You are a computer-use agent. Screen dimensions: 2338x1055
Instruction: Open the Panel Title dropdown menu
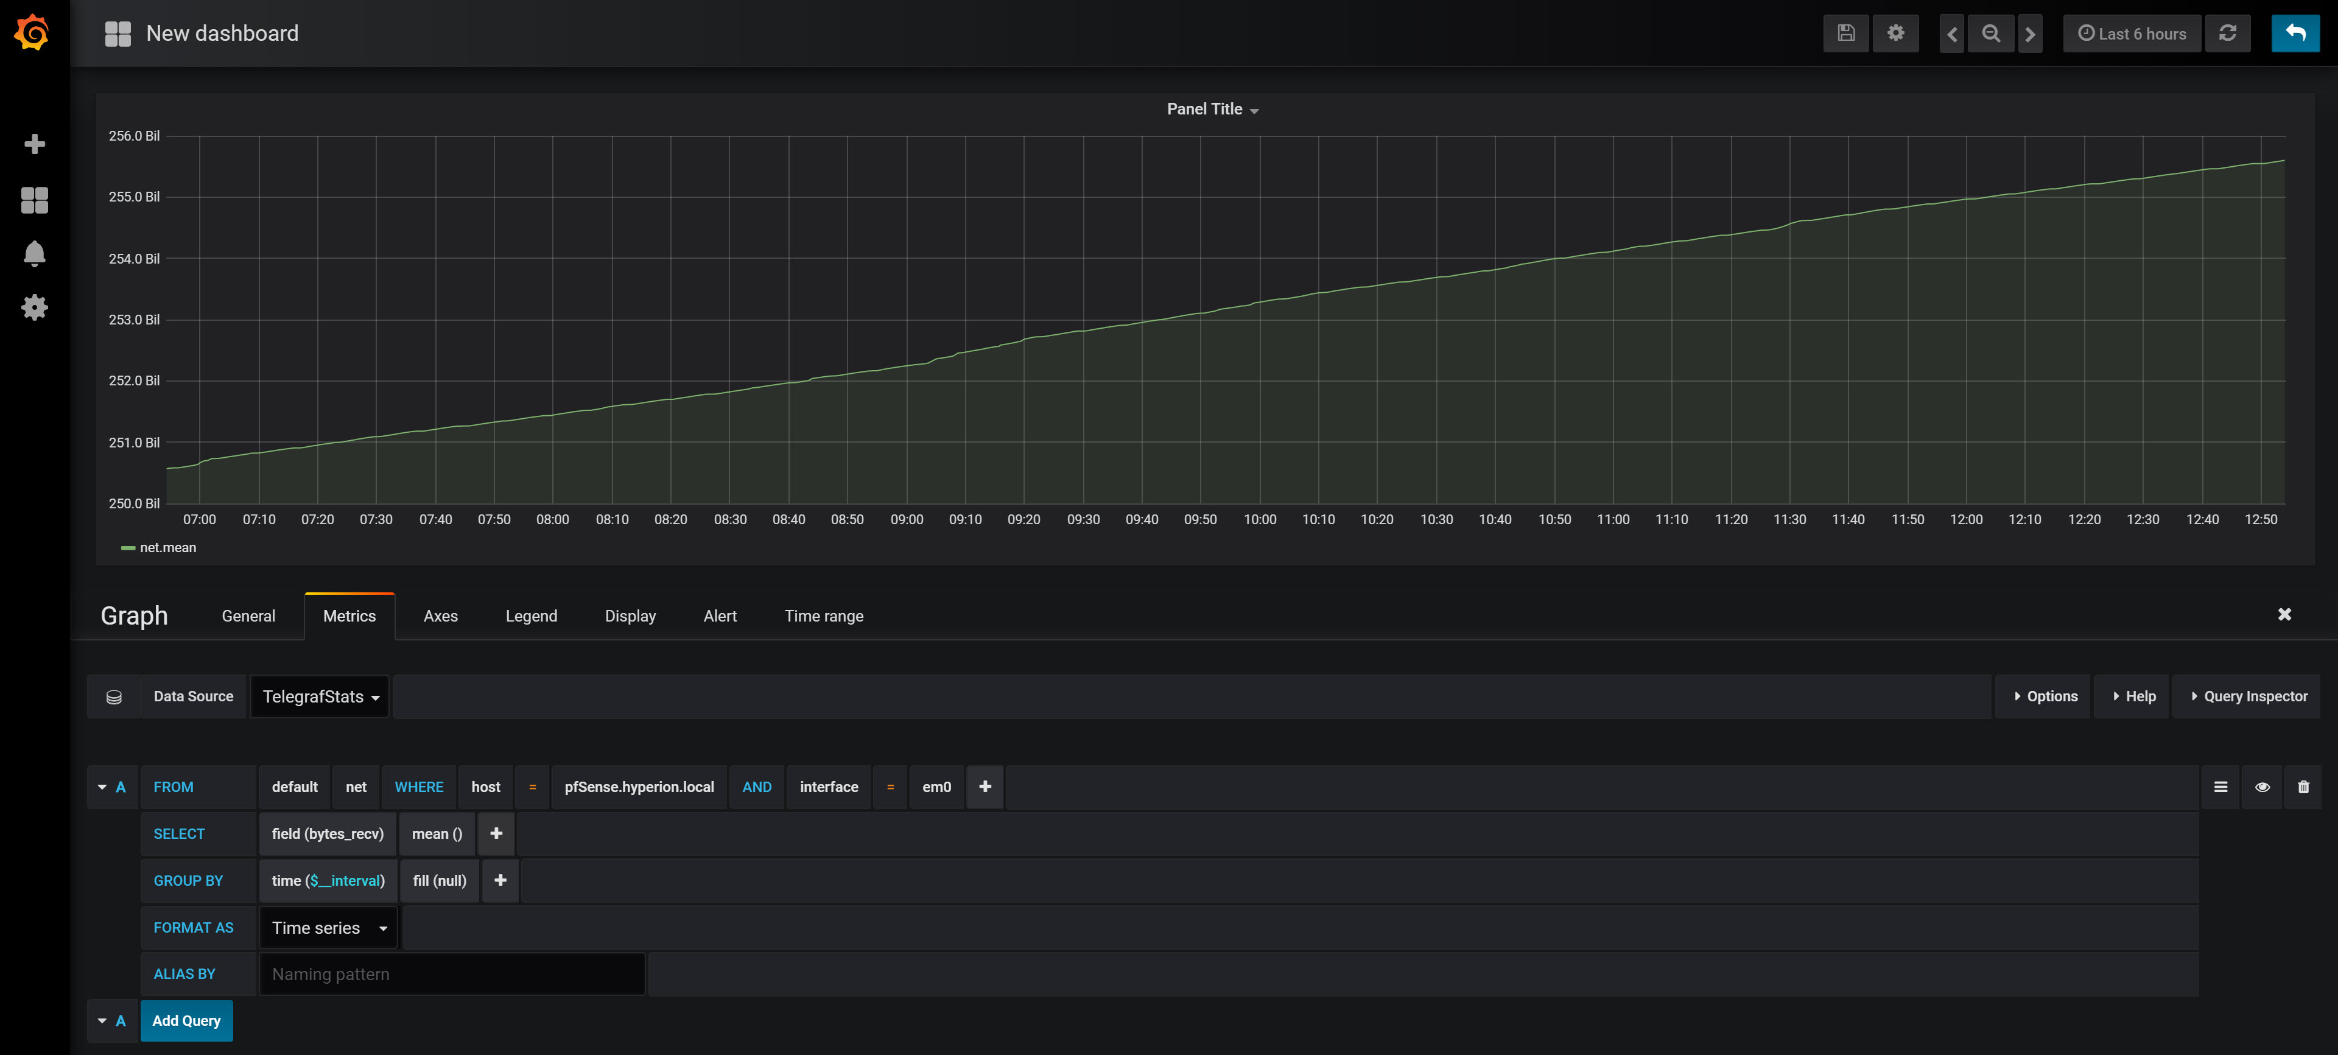point(1213,109)
